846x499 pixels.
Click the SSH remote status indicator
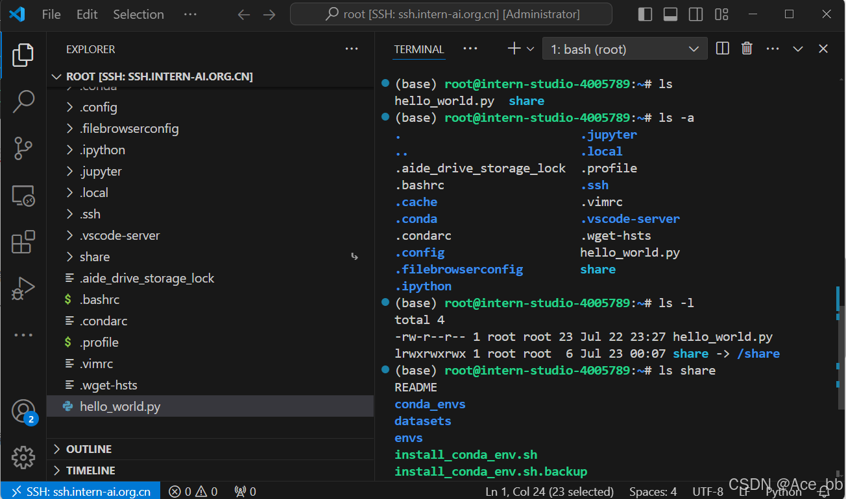point(80,491)
